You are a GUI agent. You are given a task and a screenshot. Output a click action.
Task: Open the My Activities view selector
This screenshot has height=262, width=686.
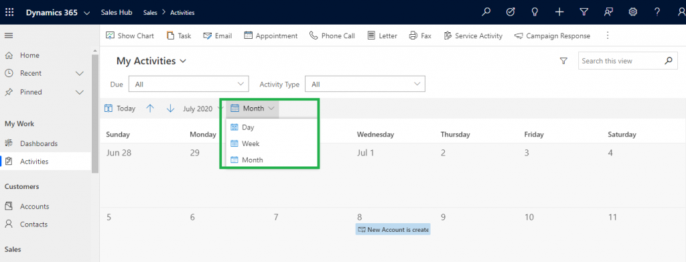[151, 61]
